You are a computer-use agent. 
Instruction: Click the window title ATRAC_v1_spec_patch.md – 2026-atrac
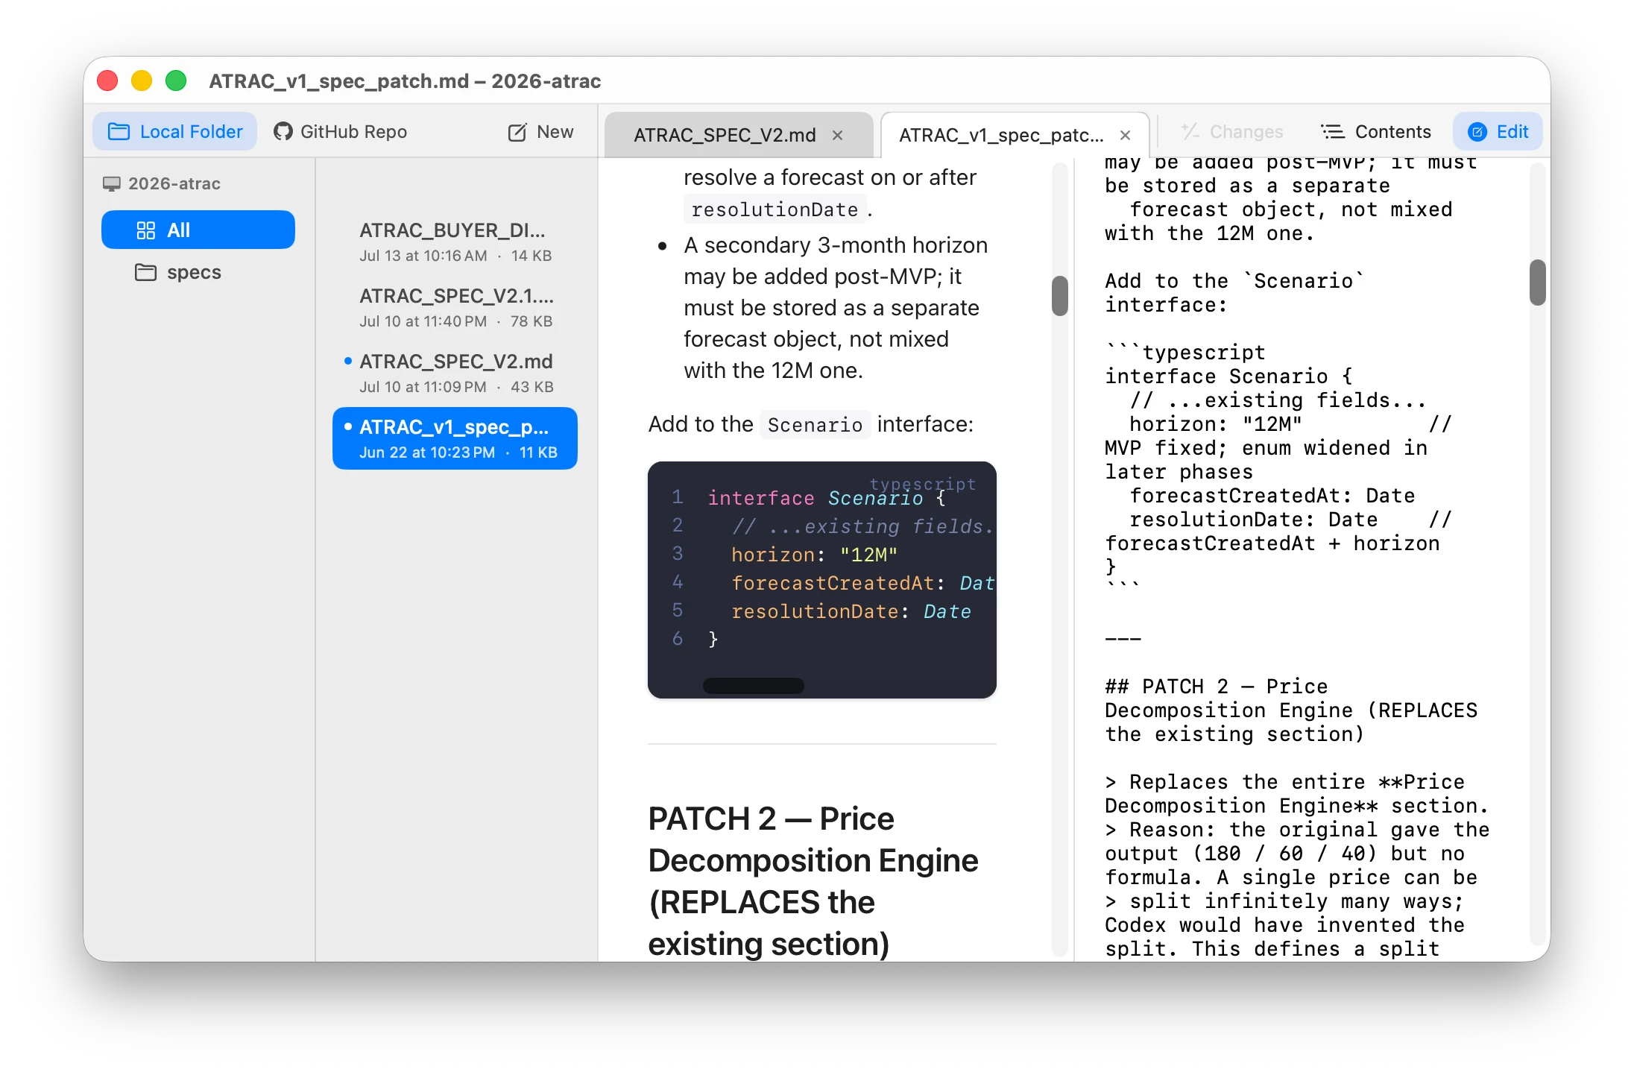(x=405, y=81)
